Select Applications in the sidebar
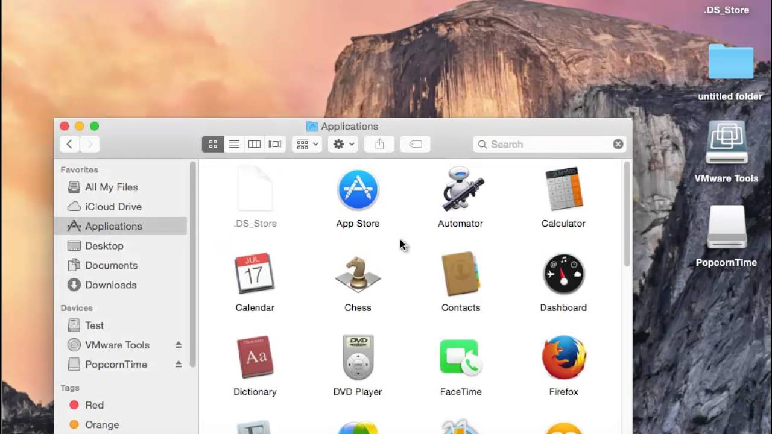This screenshot has width=772, height=434. (x=121, y=226)
